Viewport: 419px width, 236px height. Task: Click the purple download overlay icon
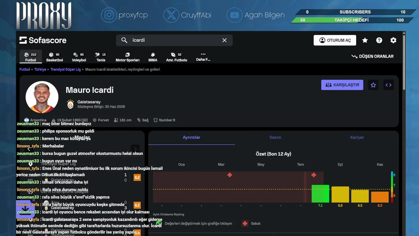(x=26, y=209)
